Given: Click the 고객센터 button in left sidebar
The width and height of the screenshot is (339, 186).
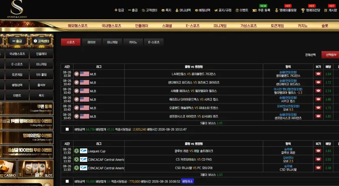Looking at the screenshot, I should point(41,41).
